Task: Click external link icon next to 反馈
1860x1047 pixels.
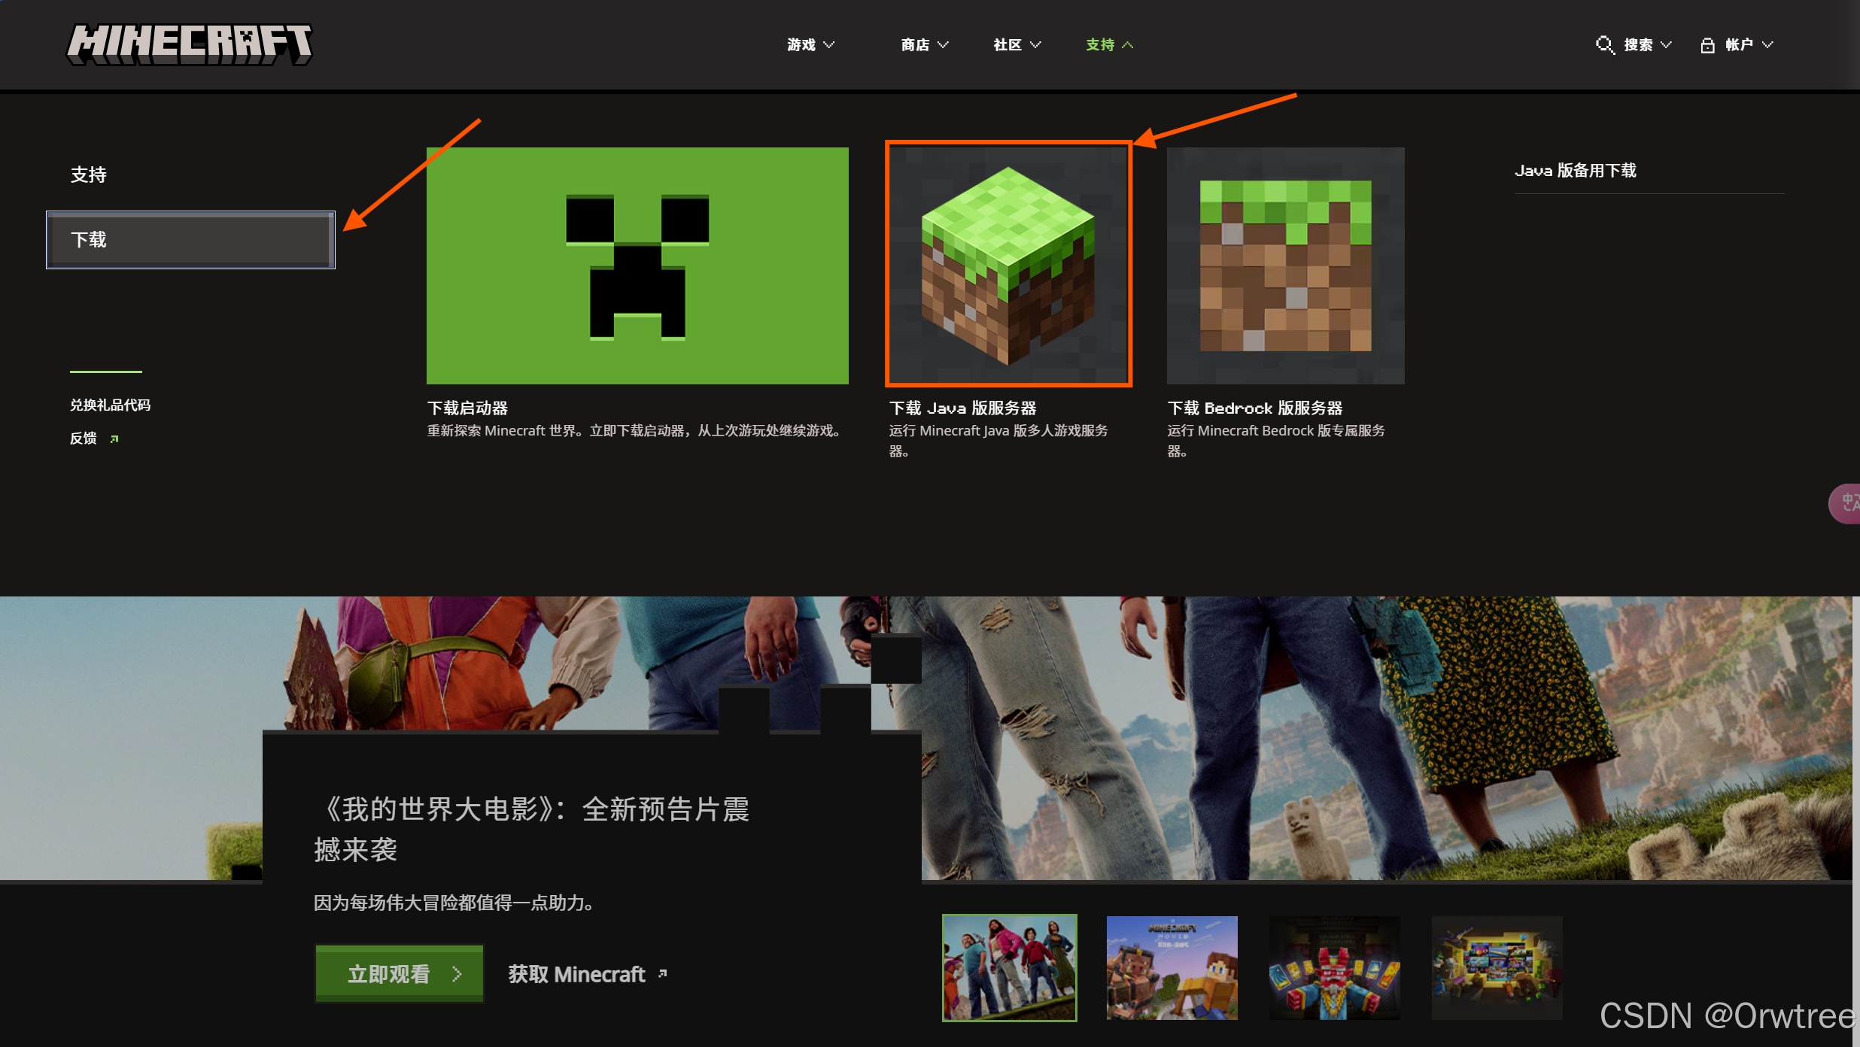Action: coord(114,439)
